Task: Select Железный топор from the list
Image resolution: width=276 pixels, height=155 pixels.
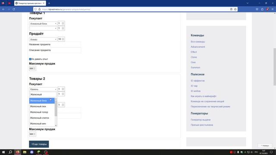Action: [42, 112]
